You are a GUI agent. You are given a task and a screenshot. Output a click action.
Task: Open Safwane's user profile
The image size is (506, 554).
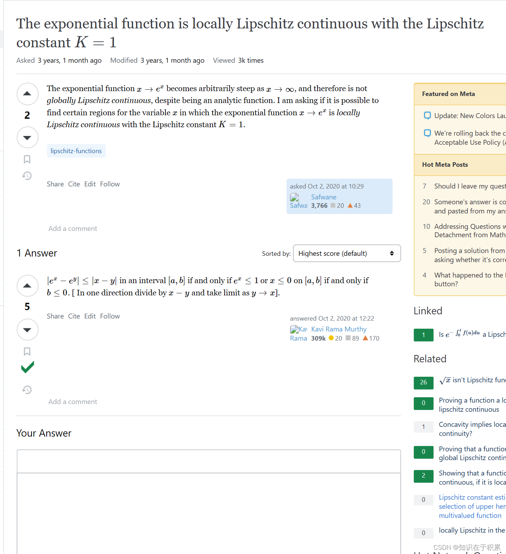323,197
